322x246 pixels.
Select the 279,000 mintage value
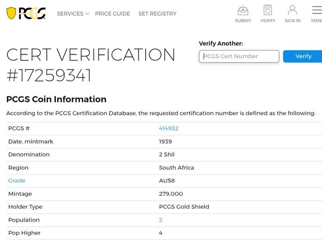click(171, 194)
